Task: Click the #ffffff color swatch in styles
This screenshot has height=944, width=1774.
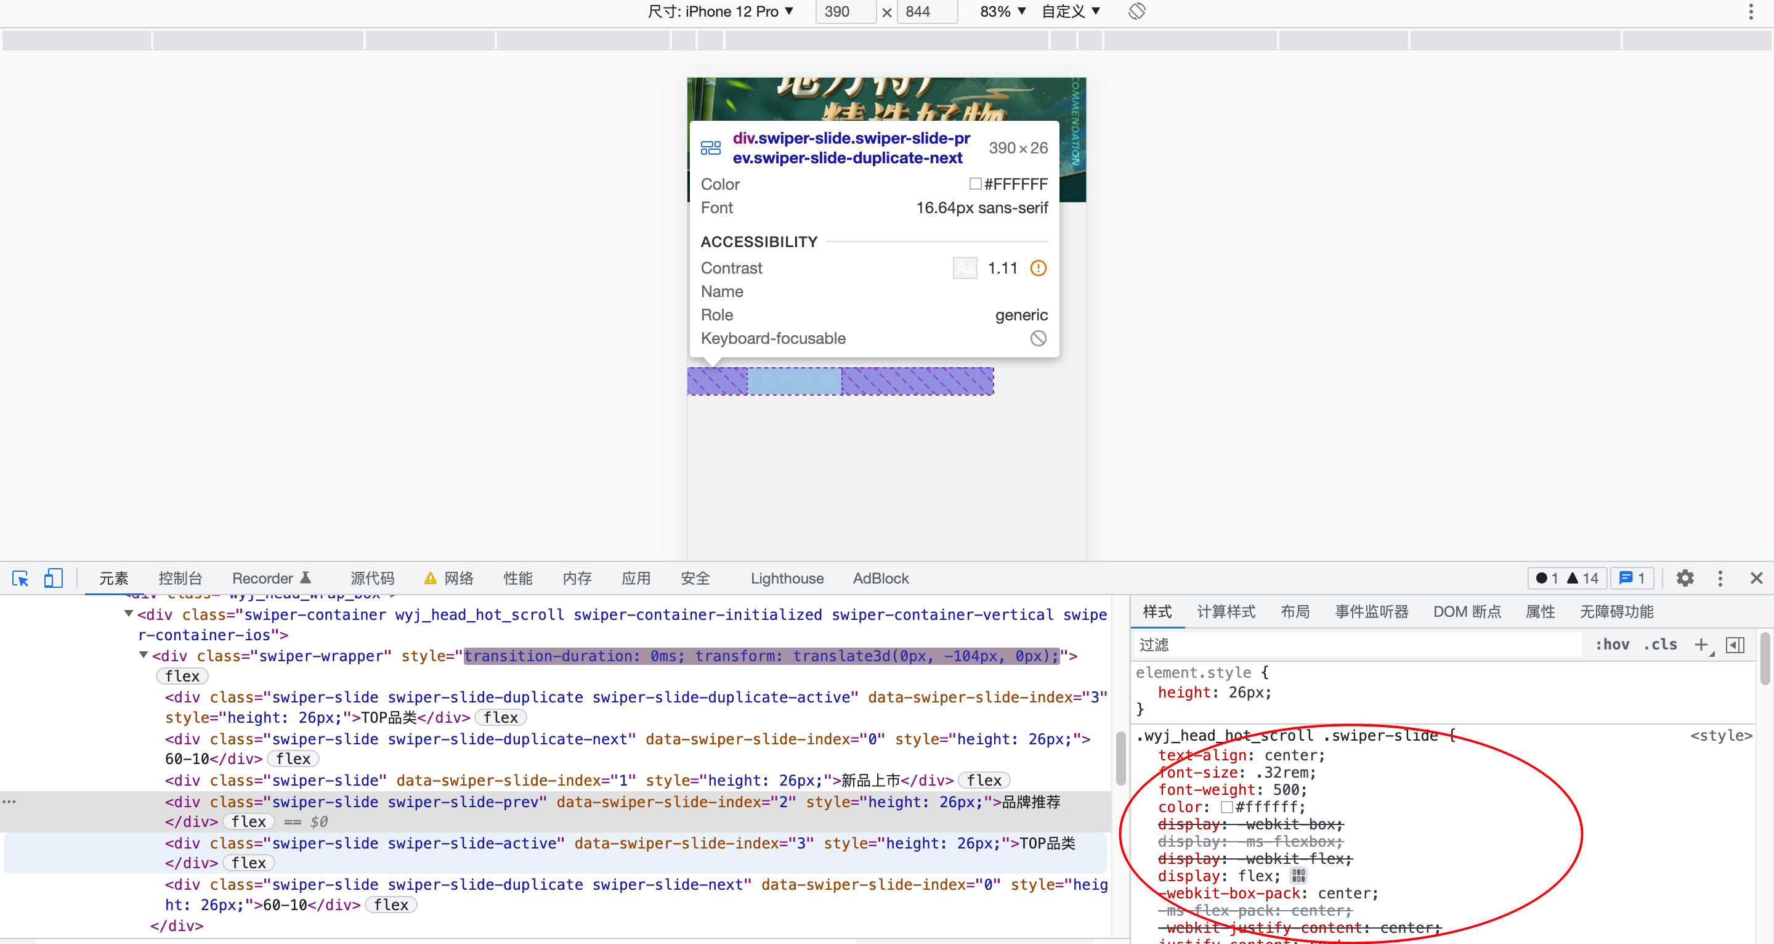Action: pyautogui.click(x=1226, y=807)
